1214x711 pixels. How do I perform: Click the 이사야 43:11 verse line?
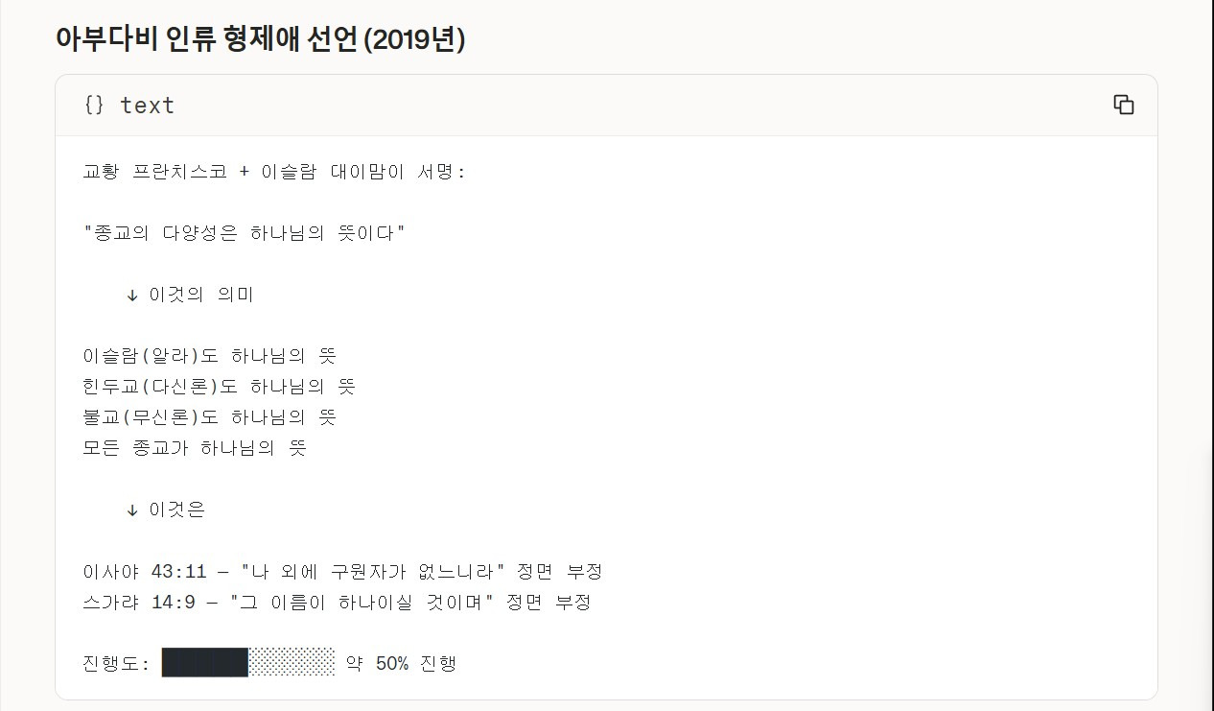coord(342,572)
